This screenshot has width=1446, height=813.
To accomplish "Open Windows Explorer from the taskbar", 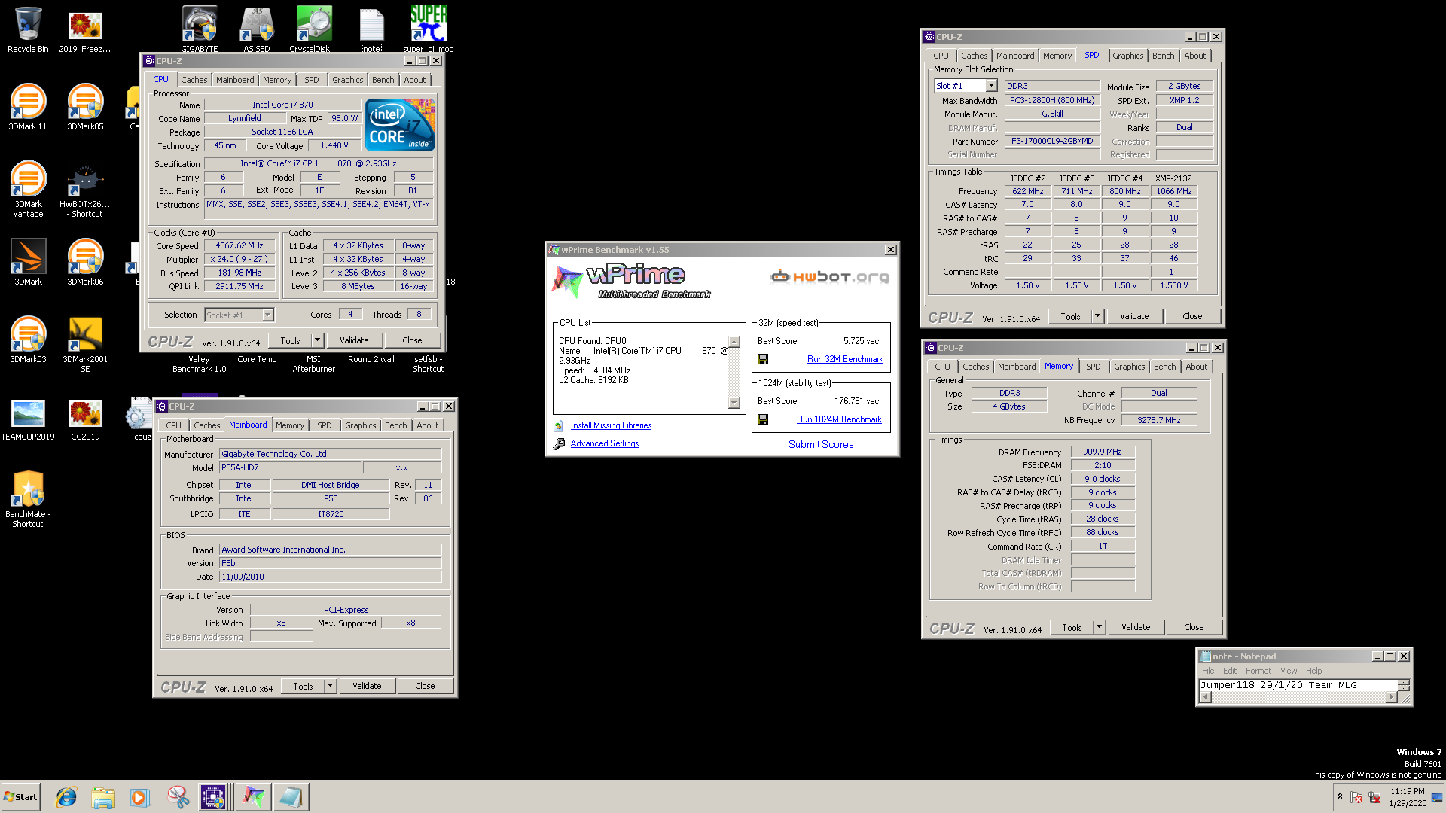I will 103,797.
